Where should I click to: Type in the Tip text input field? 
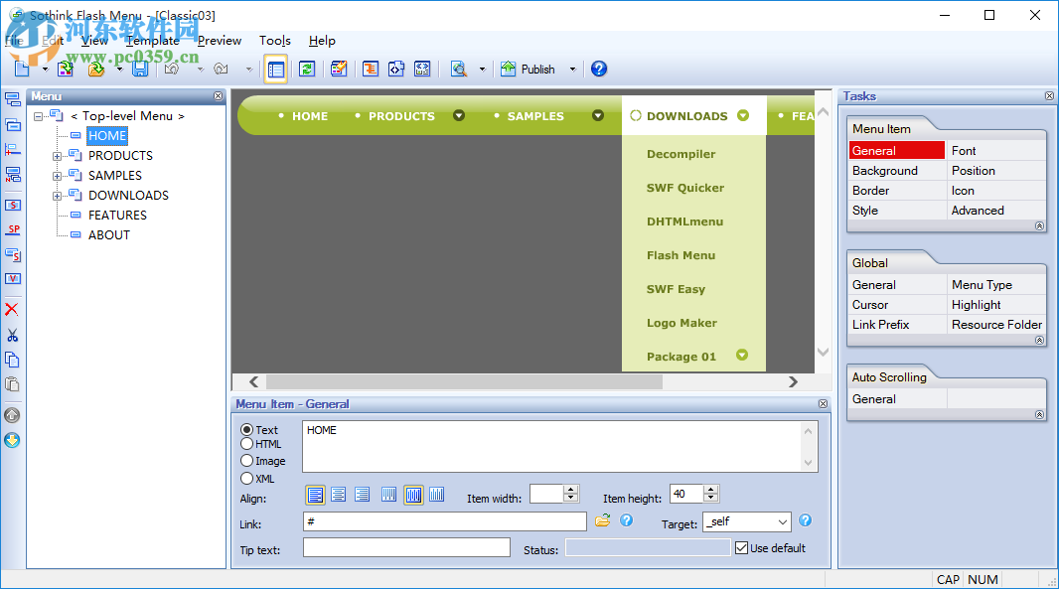[405, 546]
